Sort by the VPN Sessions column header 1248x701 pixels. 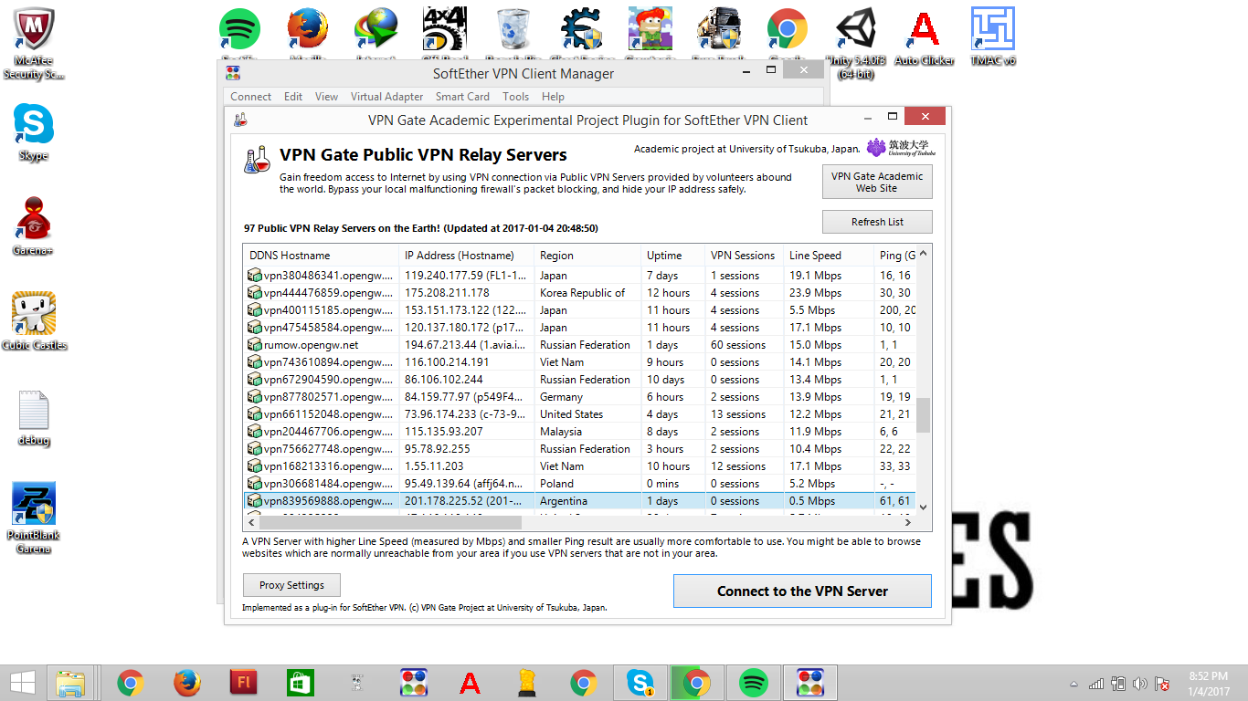(745, 256)
